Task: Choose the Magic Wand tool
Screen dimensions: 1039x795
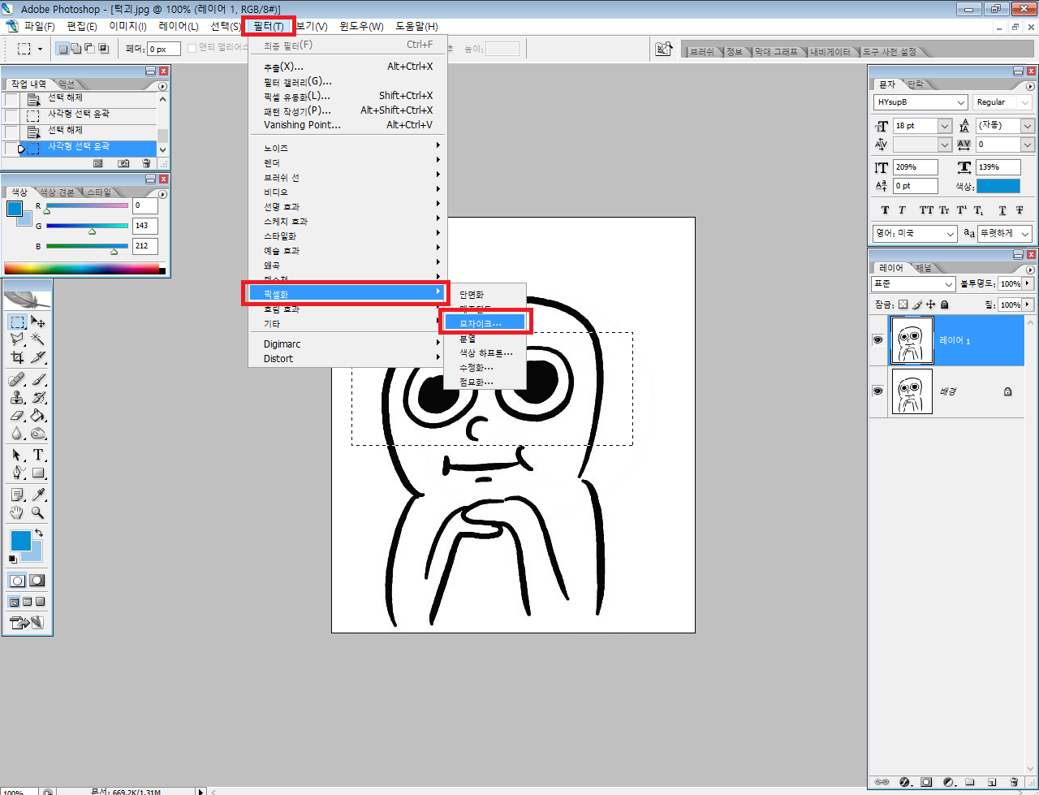Action: click(x=37, y=339)
